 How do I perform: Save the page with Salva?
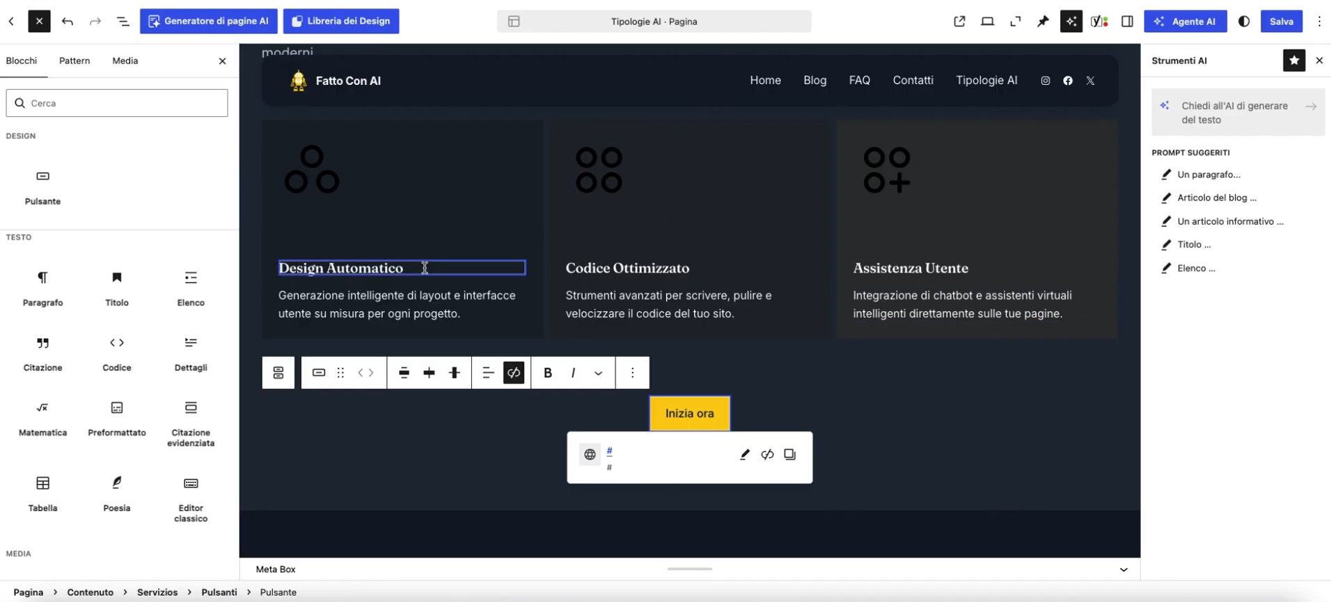coord(1281,22)
